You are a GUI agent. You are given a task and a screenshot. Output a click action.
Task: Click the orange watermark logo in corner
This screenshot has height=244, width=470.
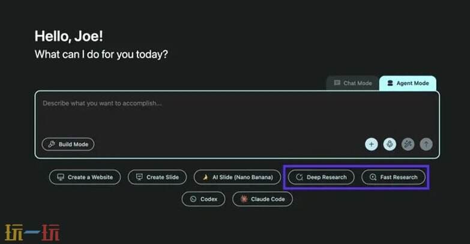pos(32,233)
